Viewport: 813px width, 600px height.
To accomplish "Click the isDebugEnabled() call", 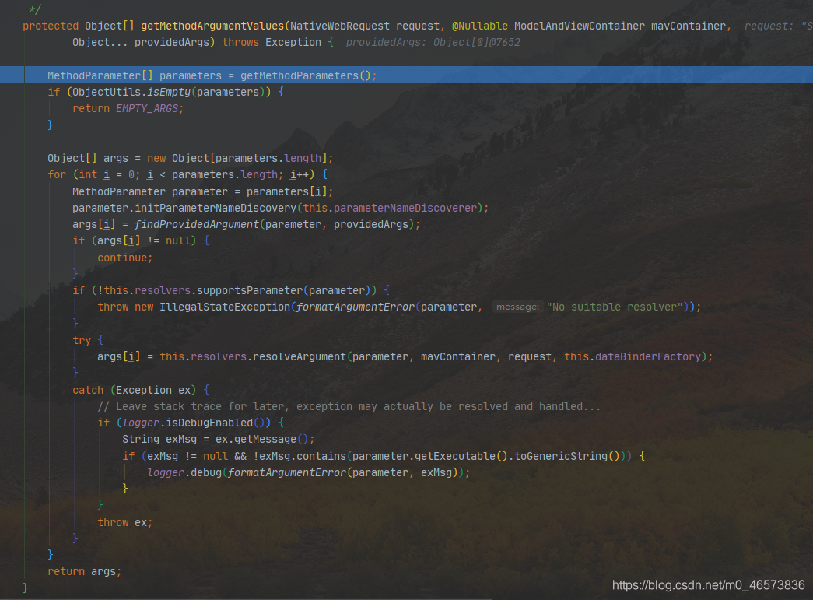I will point(216,423).
